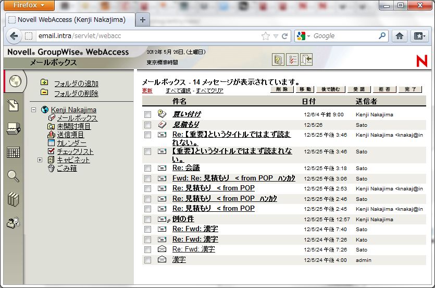Viewport: 435px width, 288px height.
Task: Click the opened envelope icon for 漢字
Action: click(x=161, y=259)
